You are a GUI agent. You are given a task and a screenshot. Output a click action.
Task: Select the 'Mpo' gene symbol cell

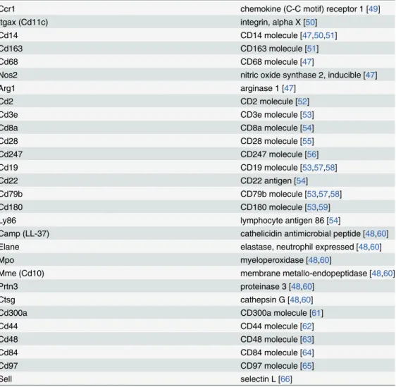[7, 260]
